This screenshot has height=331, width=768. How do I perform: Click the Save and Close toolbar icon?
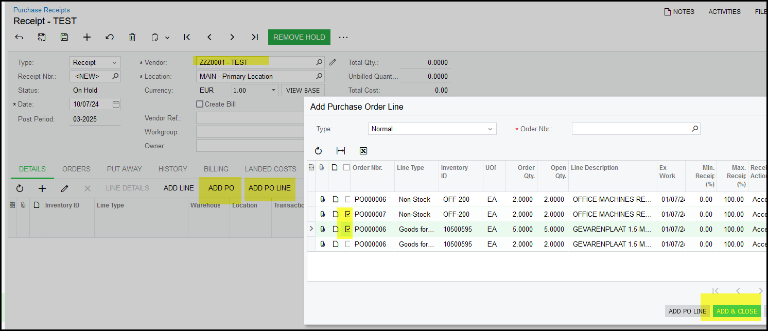42,37
